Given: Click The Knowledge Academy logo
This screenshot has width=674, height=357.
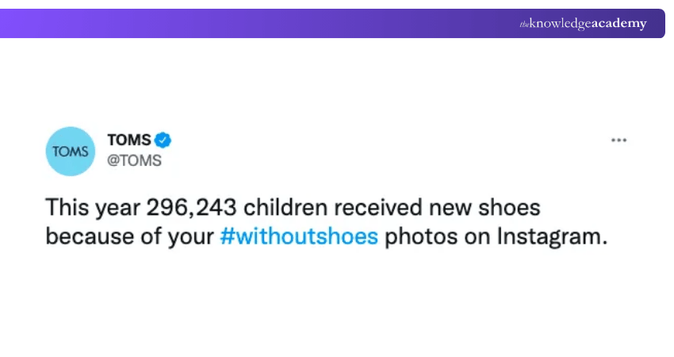Looking at the screenshot, I should [x=583, y=24].
